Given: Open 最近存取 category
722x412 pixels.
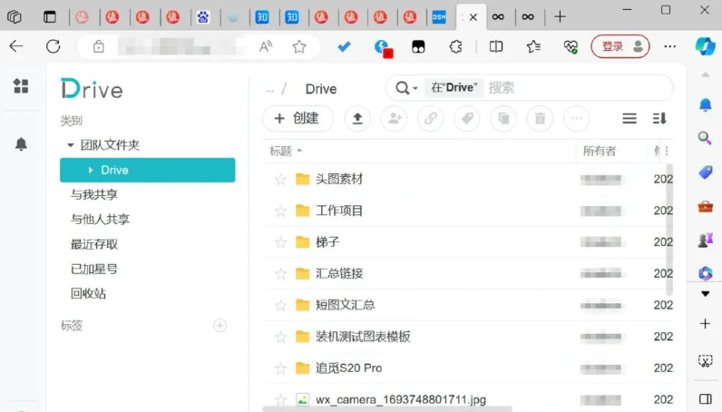Looking at the screenshot, I should (94, 244).
